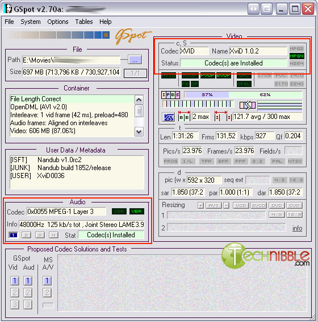Click the [USER] XviD0036 metadata line
The height and width of the screenshot is (322, 318).
coord(37,176)
